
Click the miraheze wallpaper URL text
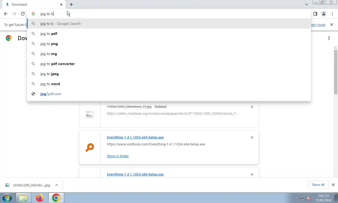172,114
